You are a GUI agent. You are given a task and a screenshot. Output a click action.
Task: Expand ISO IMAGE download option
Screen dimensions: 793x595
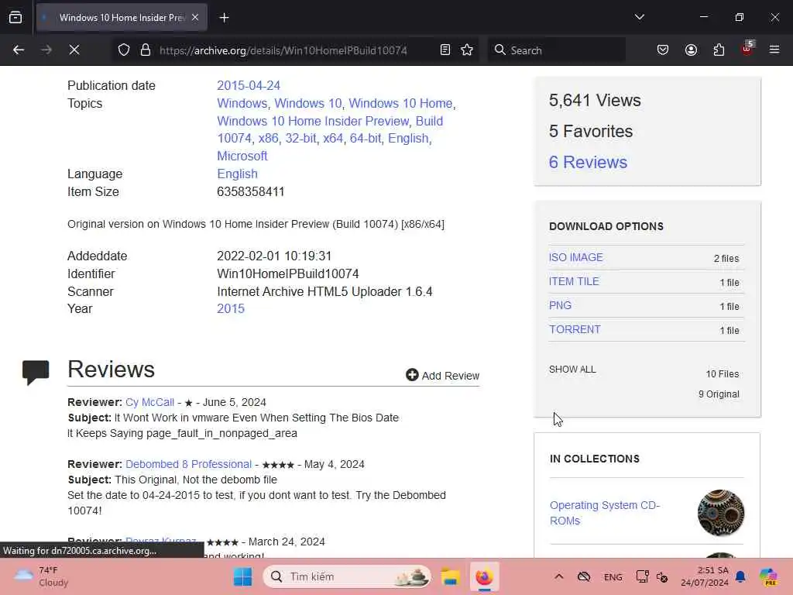tap(576, 257)
